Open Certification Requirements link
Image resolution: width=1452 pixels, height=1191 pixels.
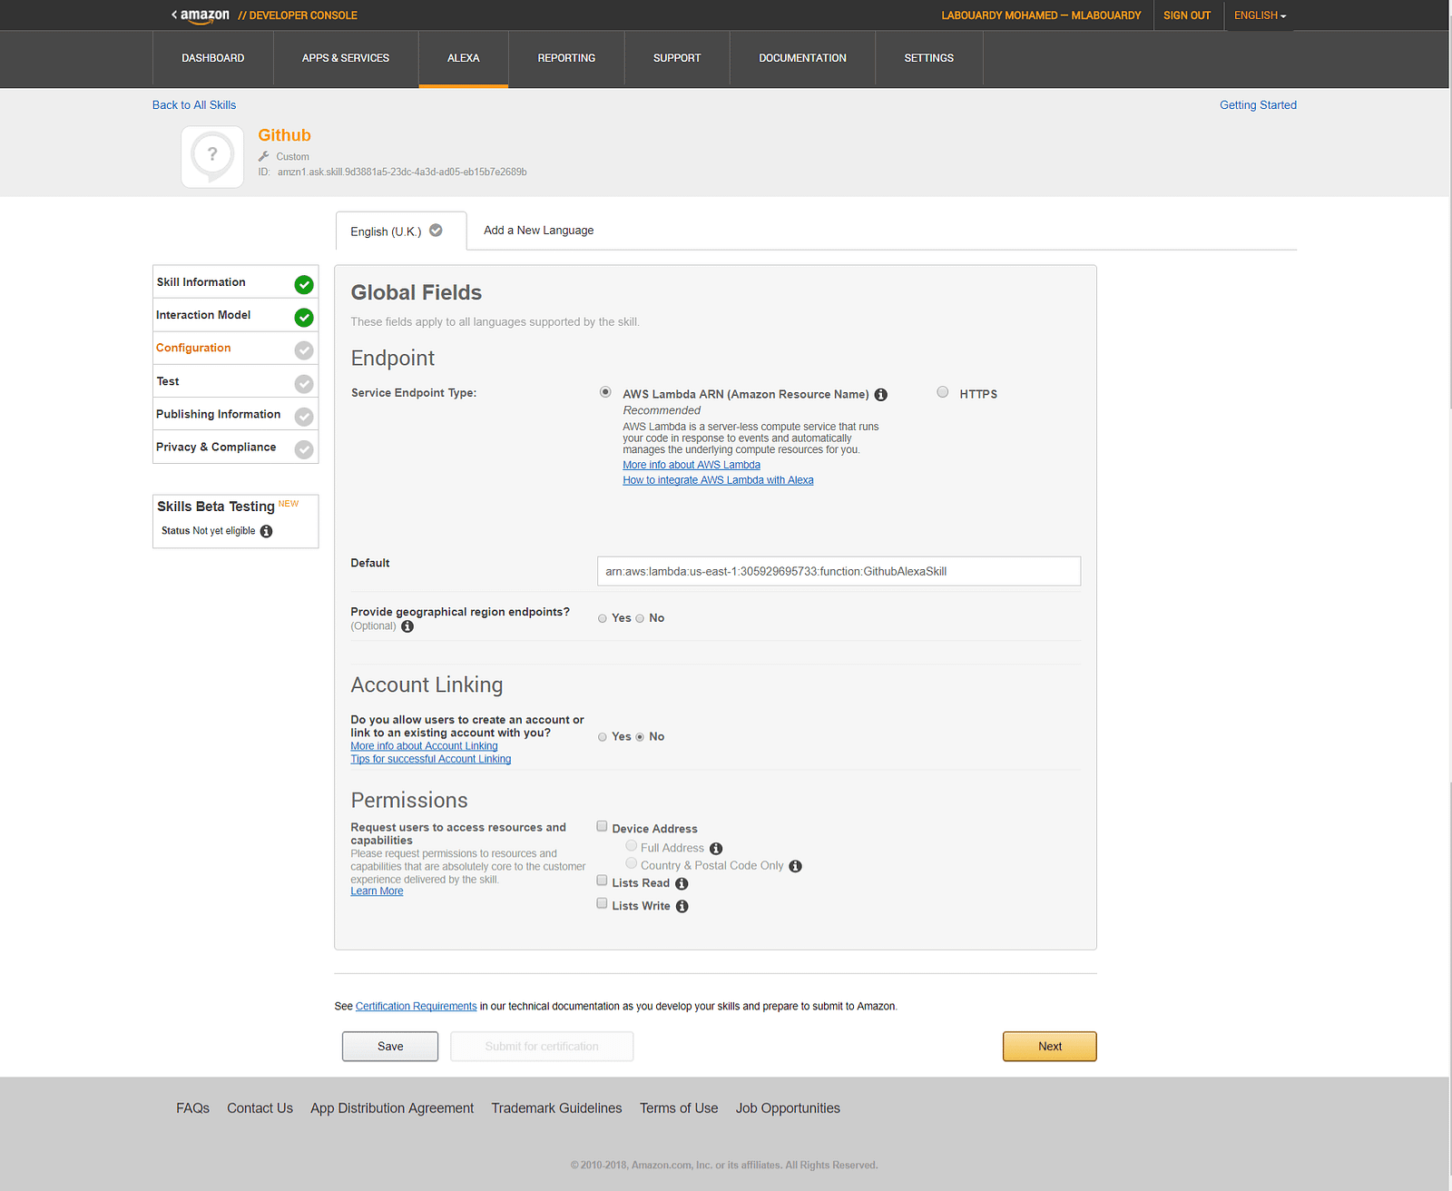pos(416,1007)
